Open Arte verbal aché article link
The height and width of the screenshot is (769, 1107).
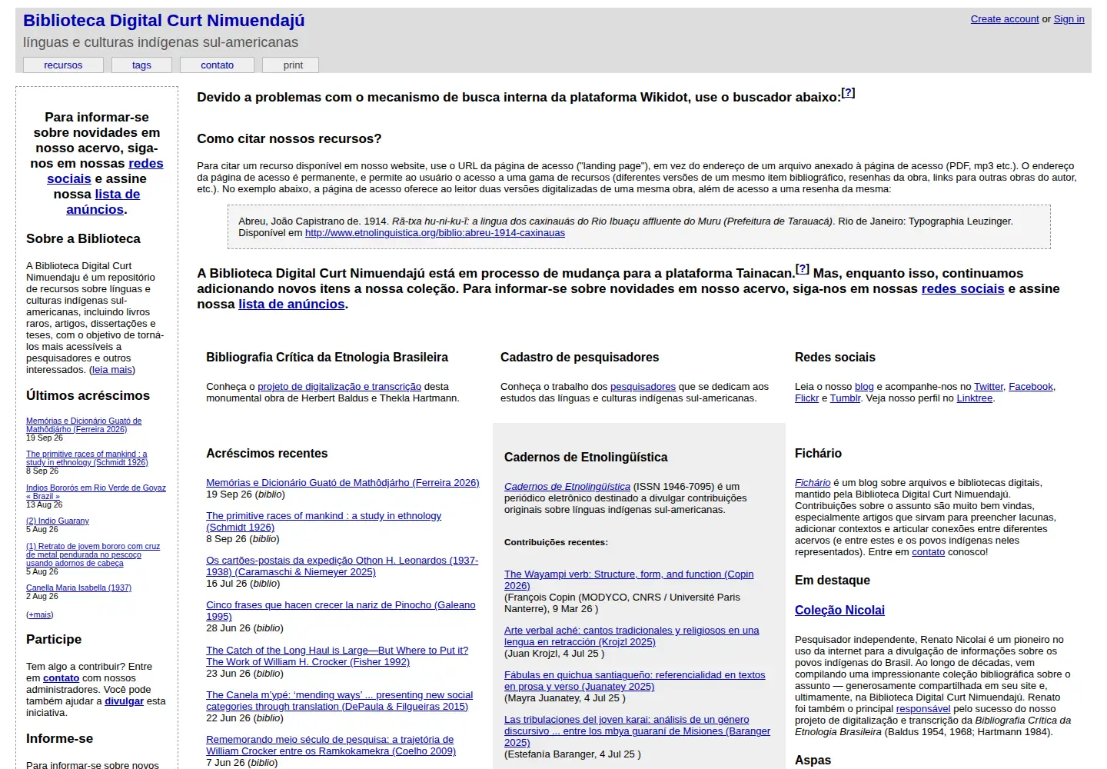tap(631, 636)
